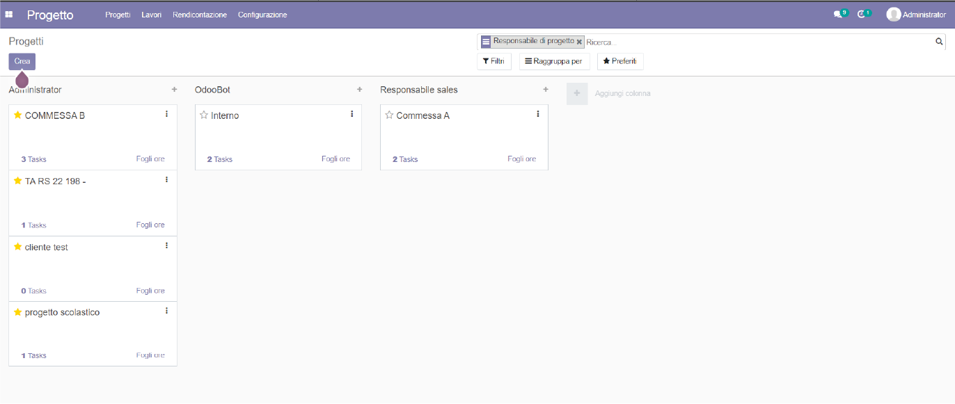Click the Progetti breadcrumb heading

point(26,42)
